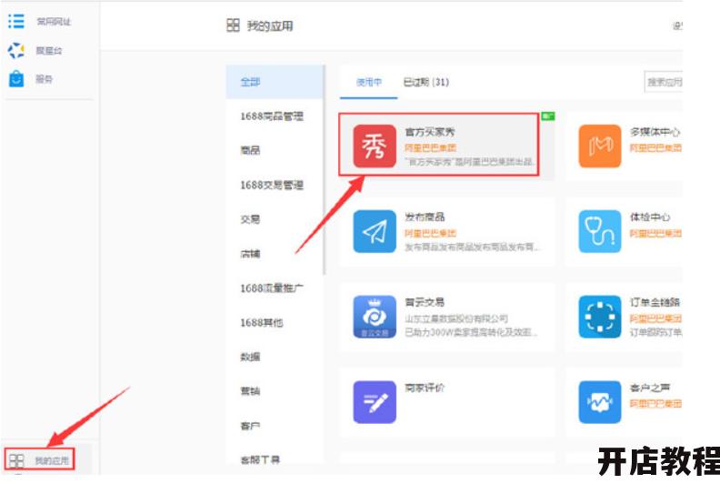Switch to the 使用中 tab
Screen dimensions: 720x504
click(x=369, y=82)
